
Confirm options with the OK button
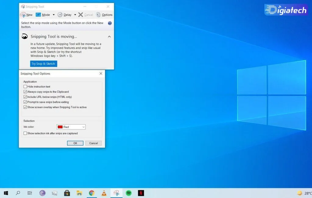[x=75, y=143]
